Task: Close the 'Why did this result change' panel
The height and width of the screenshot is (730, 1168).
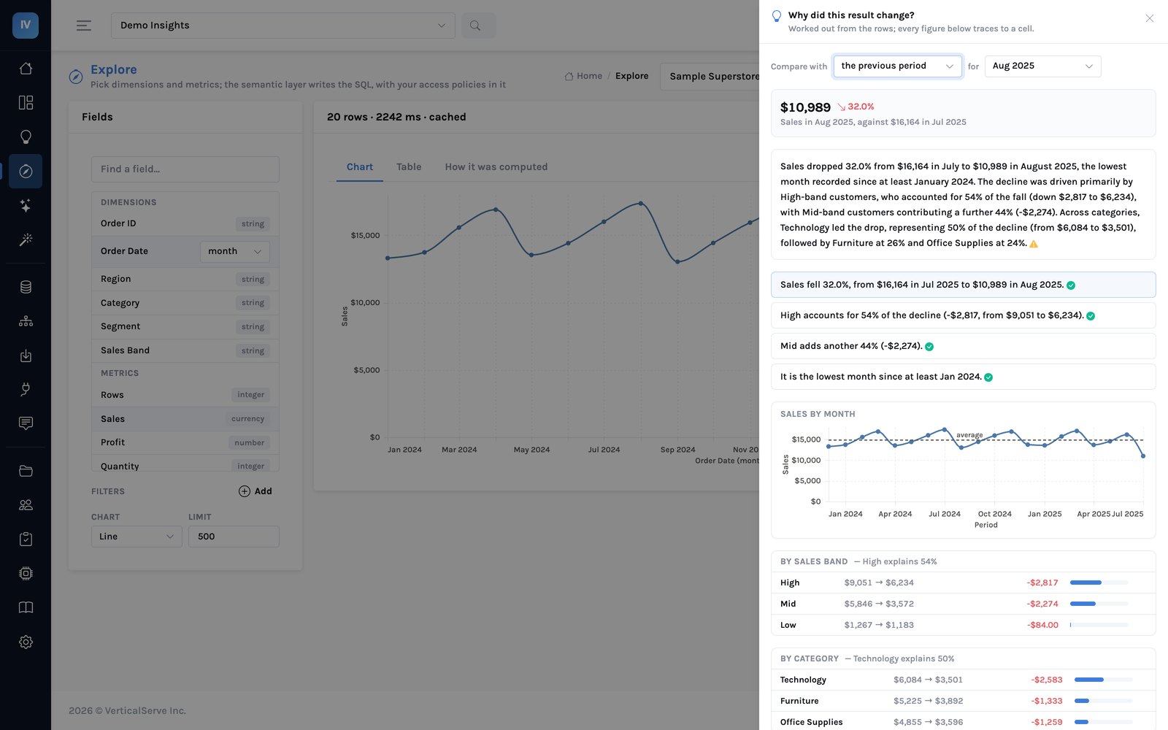Action: pos(1150,18)
